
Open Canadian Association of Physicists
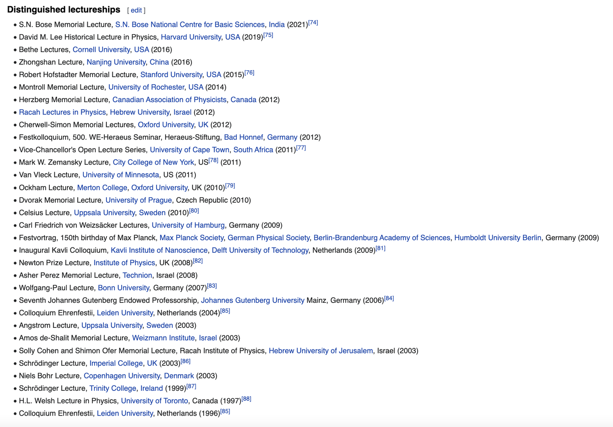(169, 100)
